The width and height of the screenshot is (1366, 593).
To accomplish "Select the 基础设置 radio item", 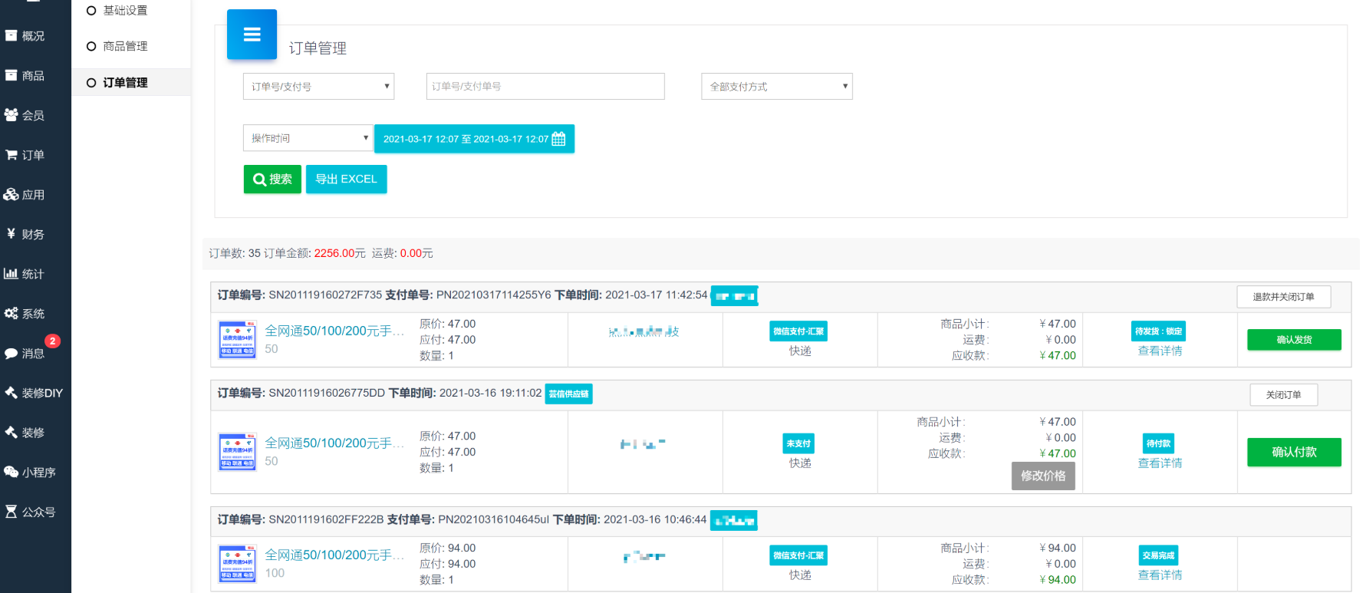I will [91, 11].
